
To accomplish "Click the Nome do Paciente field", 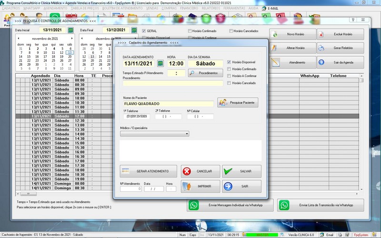I will tap(168, 103).
